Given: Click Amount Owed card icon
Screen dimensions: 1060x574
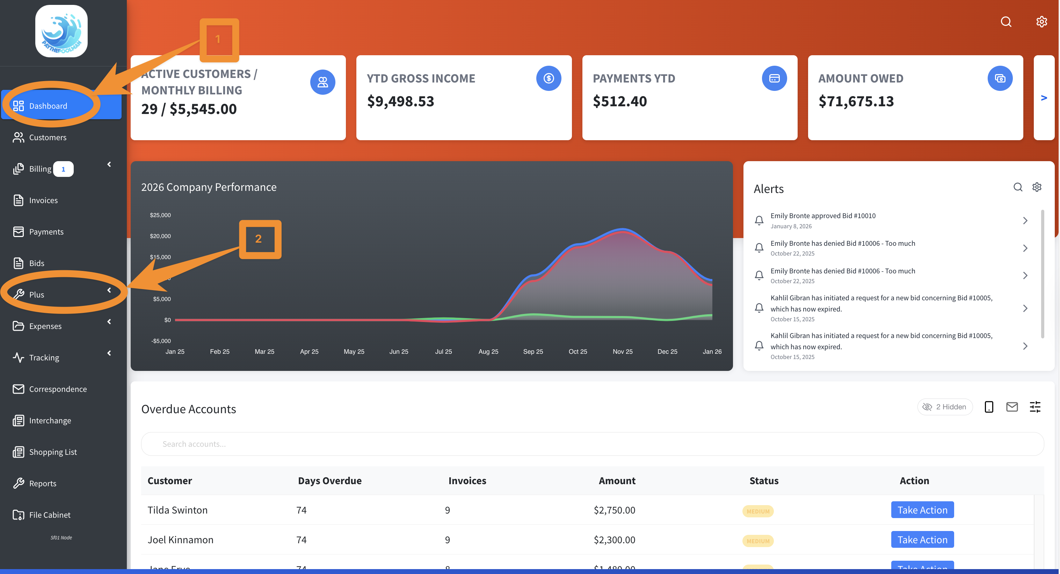Looking at the screenshot, I should (x=1000, y=78).
